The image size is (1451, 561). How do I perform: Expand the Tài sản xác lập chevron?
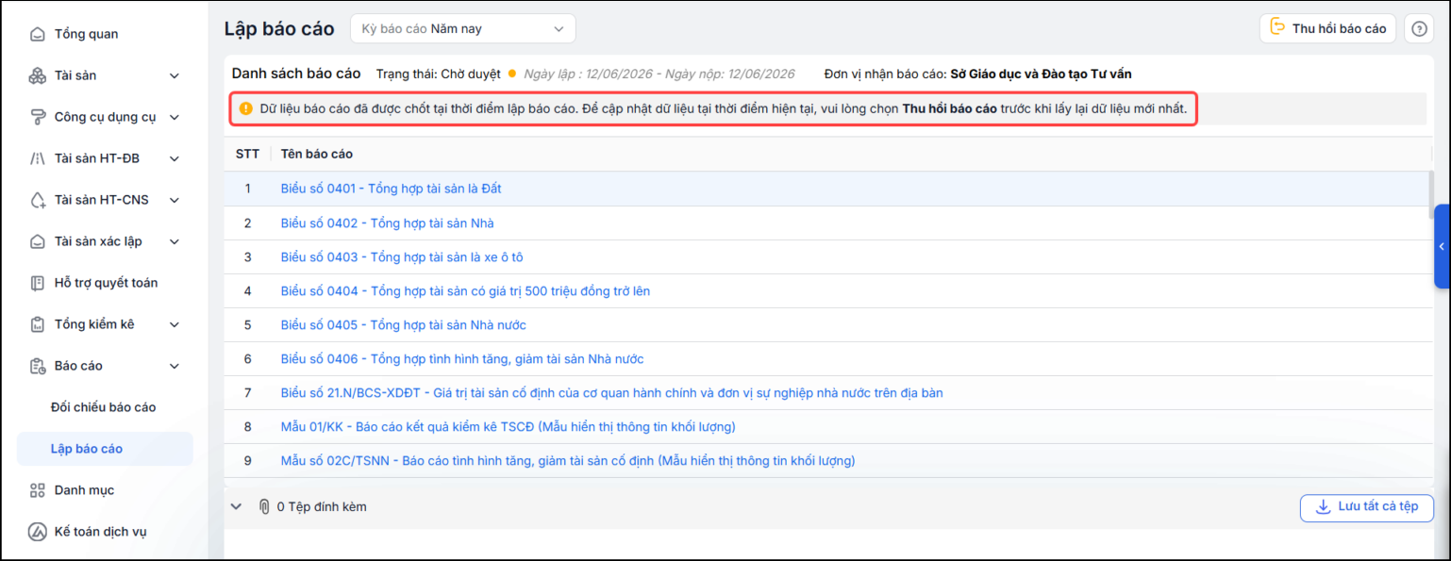[175, 241]
